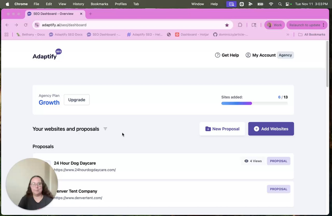
Task: Click the denvertent.com URL
Action: pos(78,198)
